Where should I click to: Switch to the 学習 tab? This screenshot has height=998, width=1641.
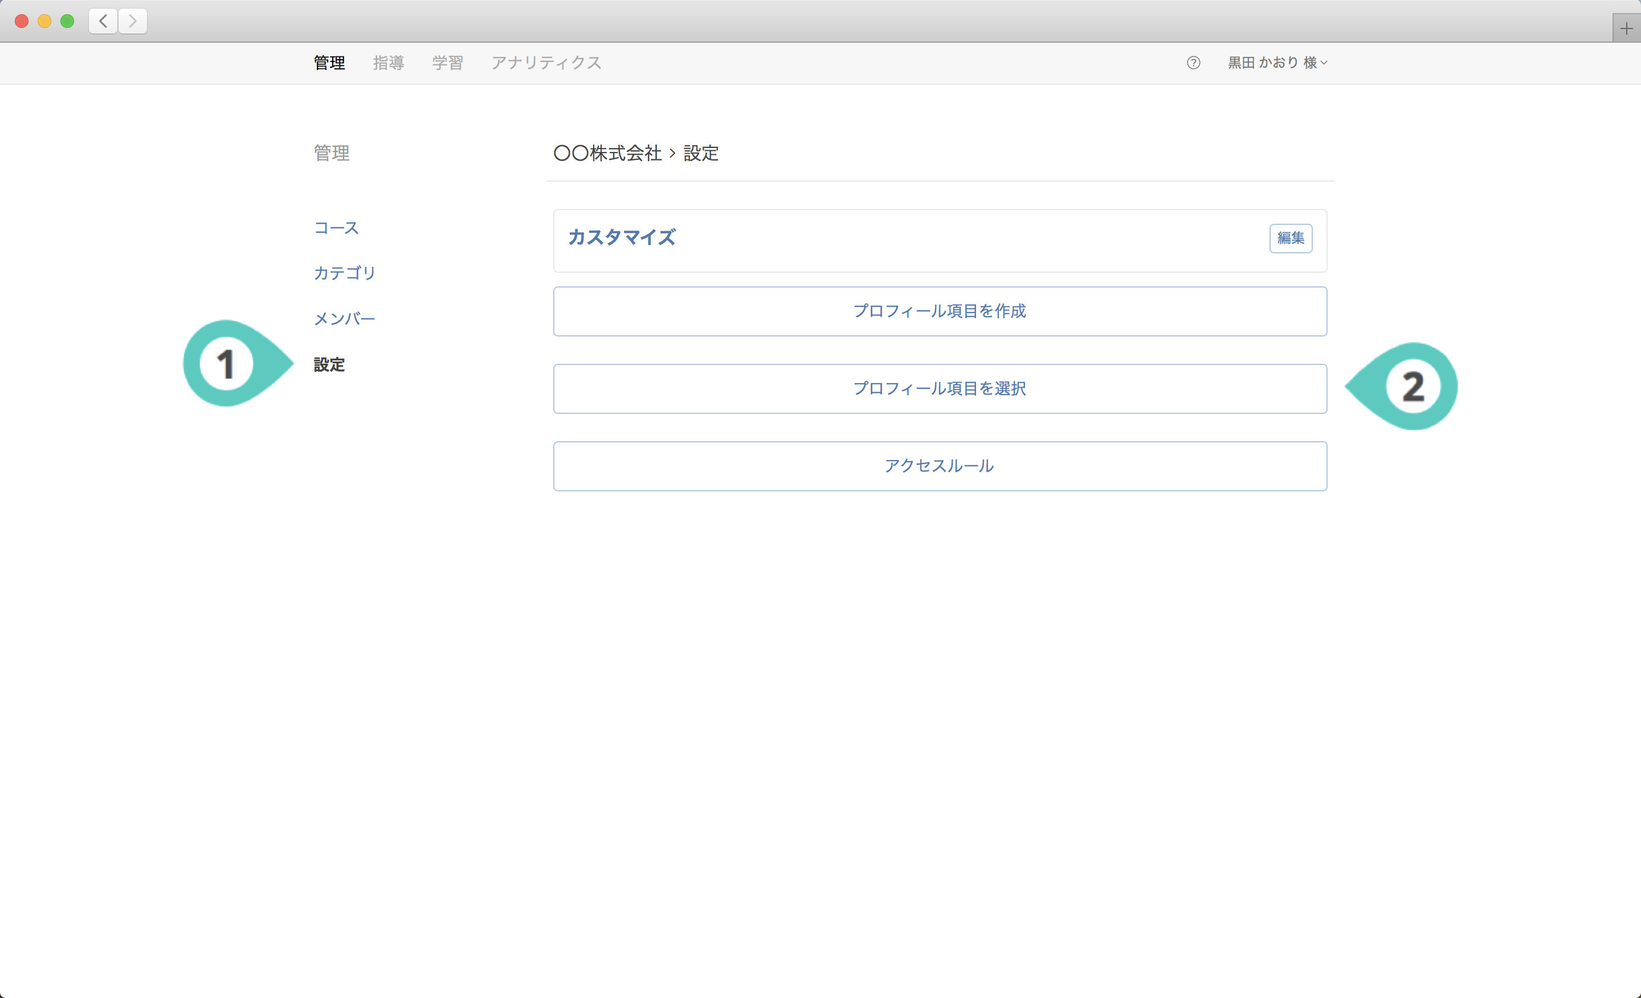[x=447, y=63]
